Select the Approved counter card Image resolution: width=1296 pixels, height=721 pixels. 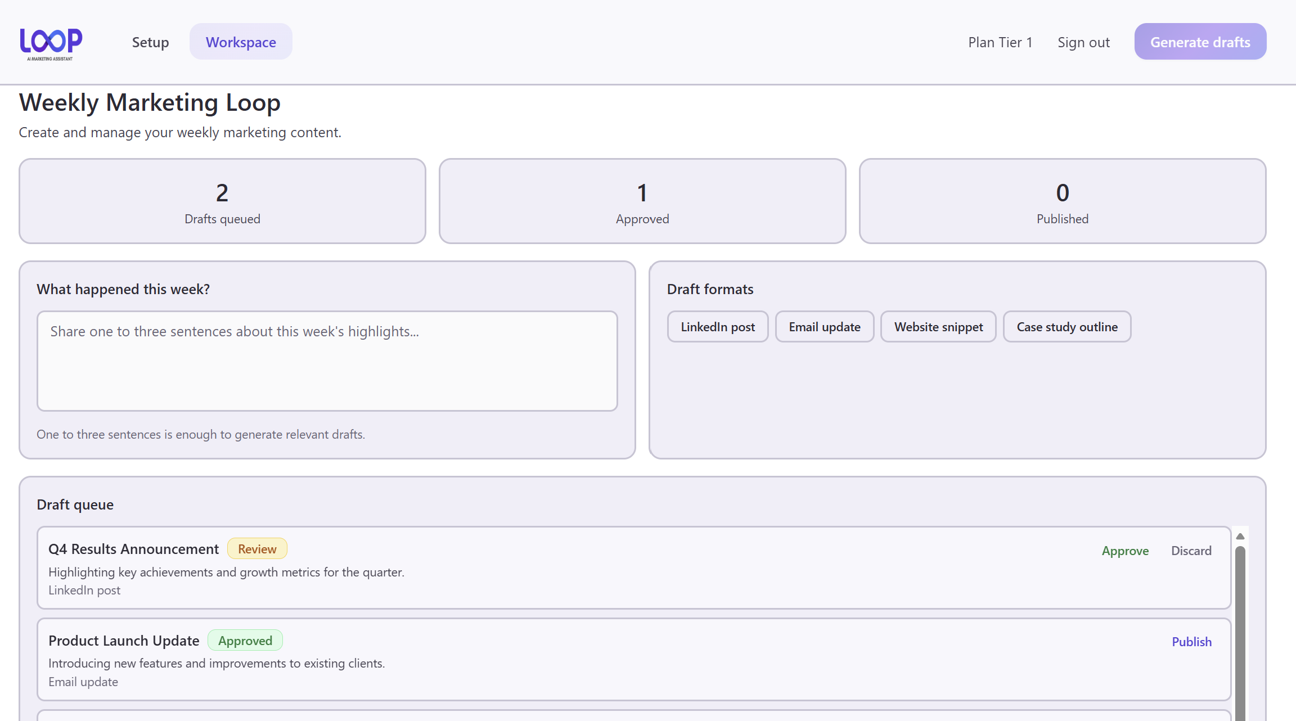pos(642,201)
